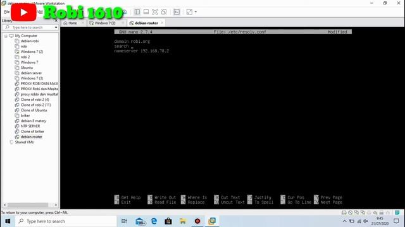Show hidden system tray icons
This screenshot has width=405, height=227.
point(344,221)
